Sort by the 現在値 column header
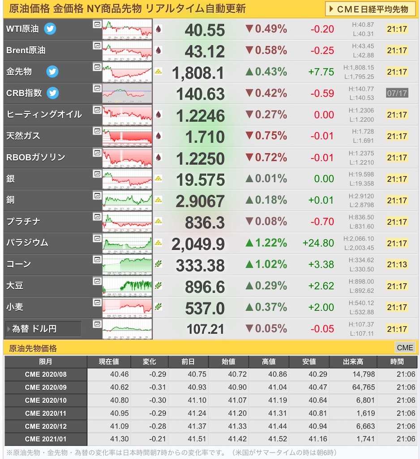The height and width of the screenshot is (459, 420). 109,362
